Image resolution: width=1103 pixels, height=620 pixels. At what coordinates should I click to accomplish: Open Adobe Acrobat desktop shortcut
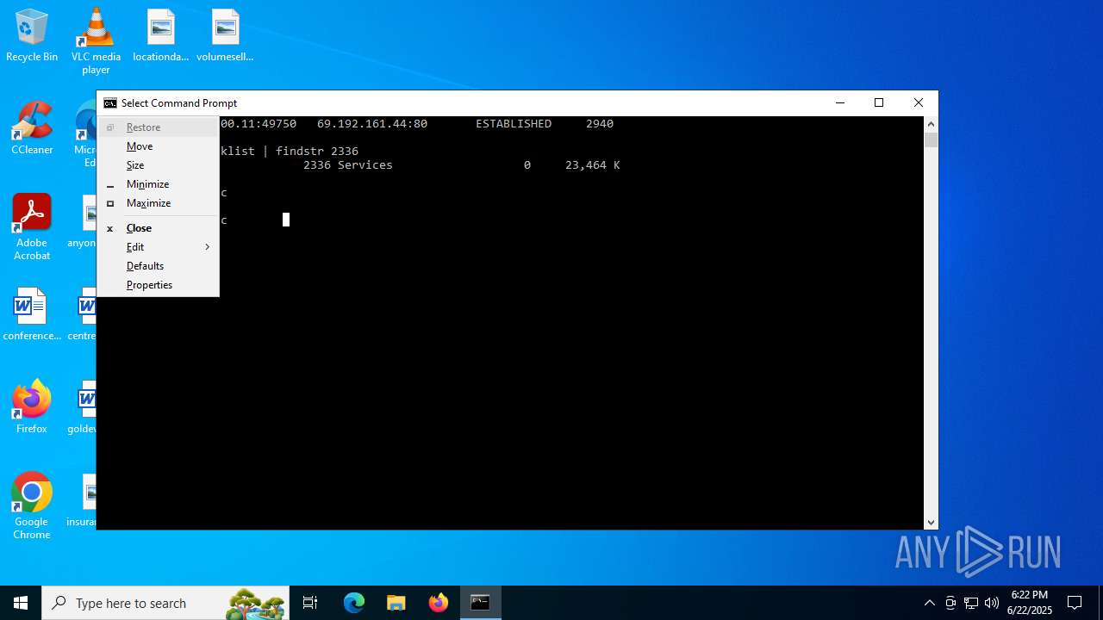click(x=32, y=227)
